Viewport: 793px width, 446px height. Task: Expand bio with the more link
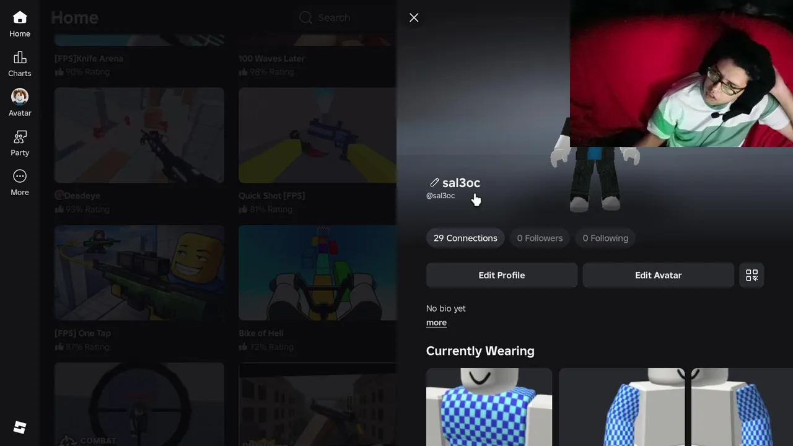tap(436, 323)
